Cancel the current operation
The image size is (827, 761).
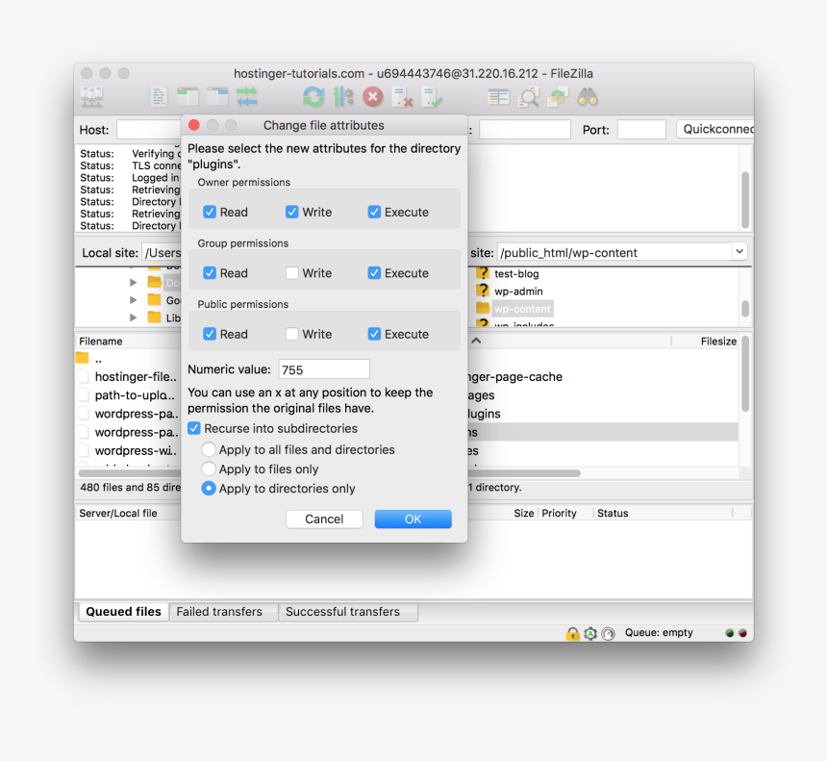pos(373,96)
